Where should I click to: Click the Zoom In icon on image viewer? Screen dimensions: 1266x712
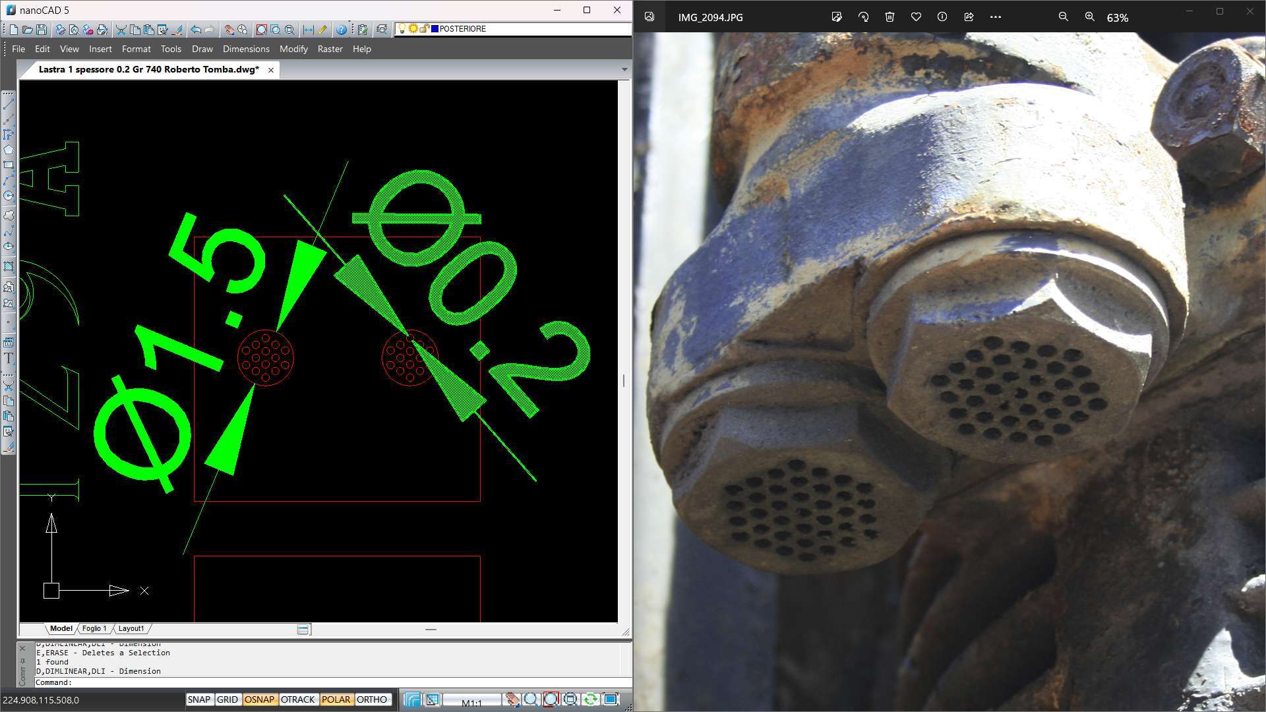tap(1089, 16)
